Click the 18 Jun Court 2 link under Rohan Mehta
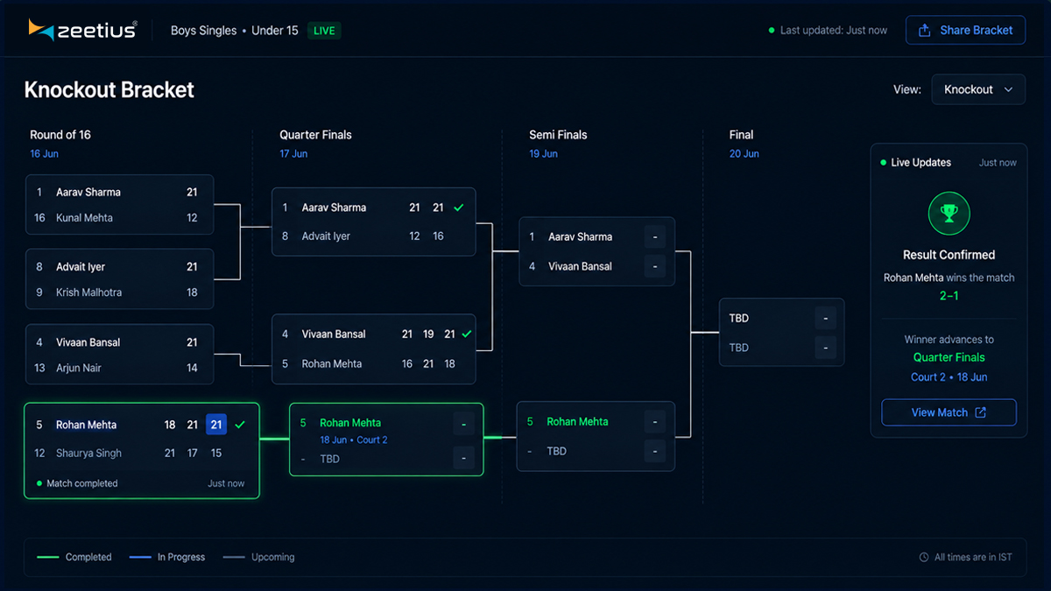The width and height of the screenshot is (1051, 591). [354, 440]
